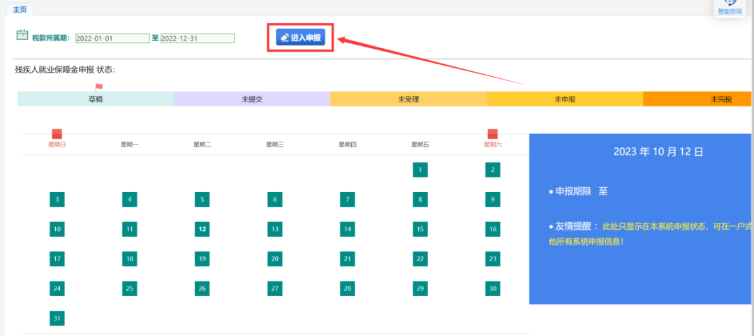
Task: Select the 未受理 status segment
Action: coord(408,99)
